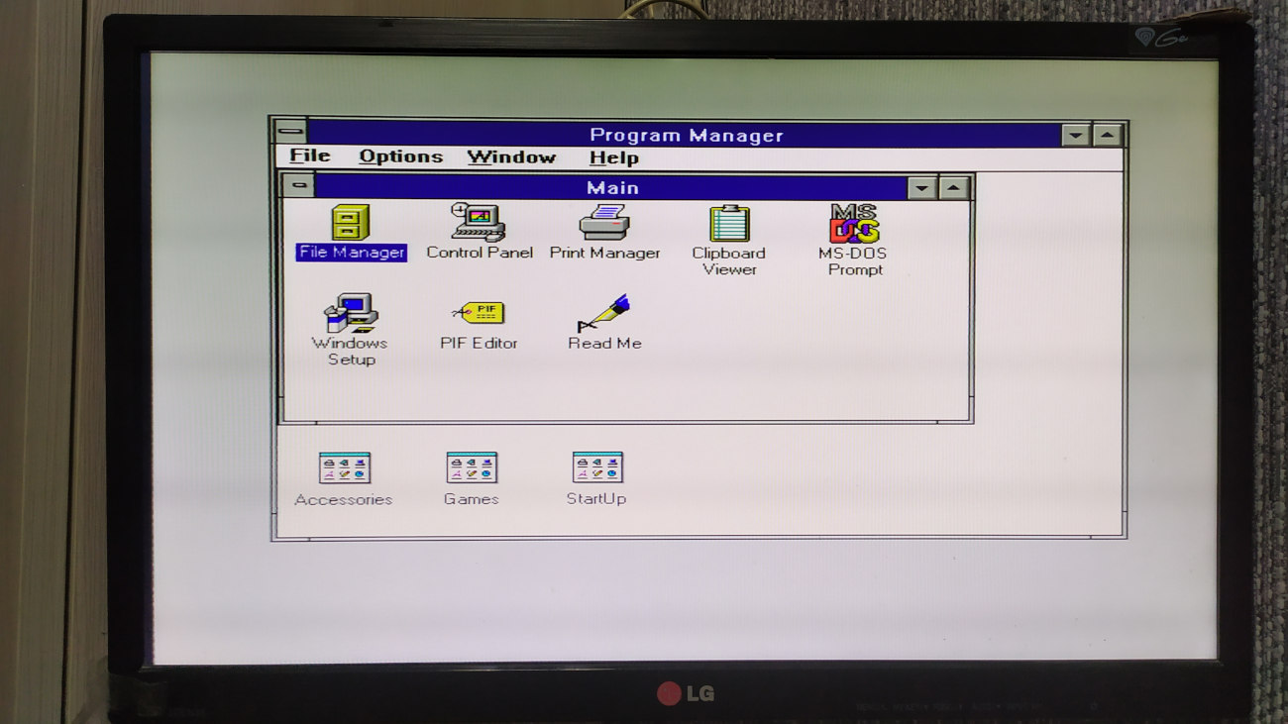Select the File Manager cabinet icon
This screenshot has height=724, width=1288.
coord(351,222)
